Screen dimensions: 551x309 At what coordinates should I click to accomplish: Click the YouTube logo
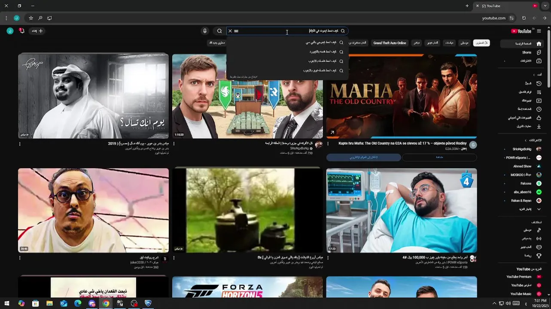click(521, 31)
